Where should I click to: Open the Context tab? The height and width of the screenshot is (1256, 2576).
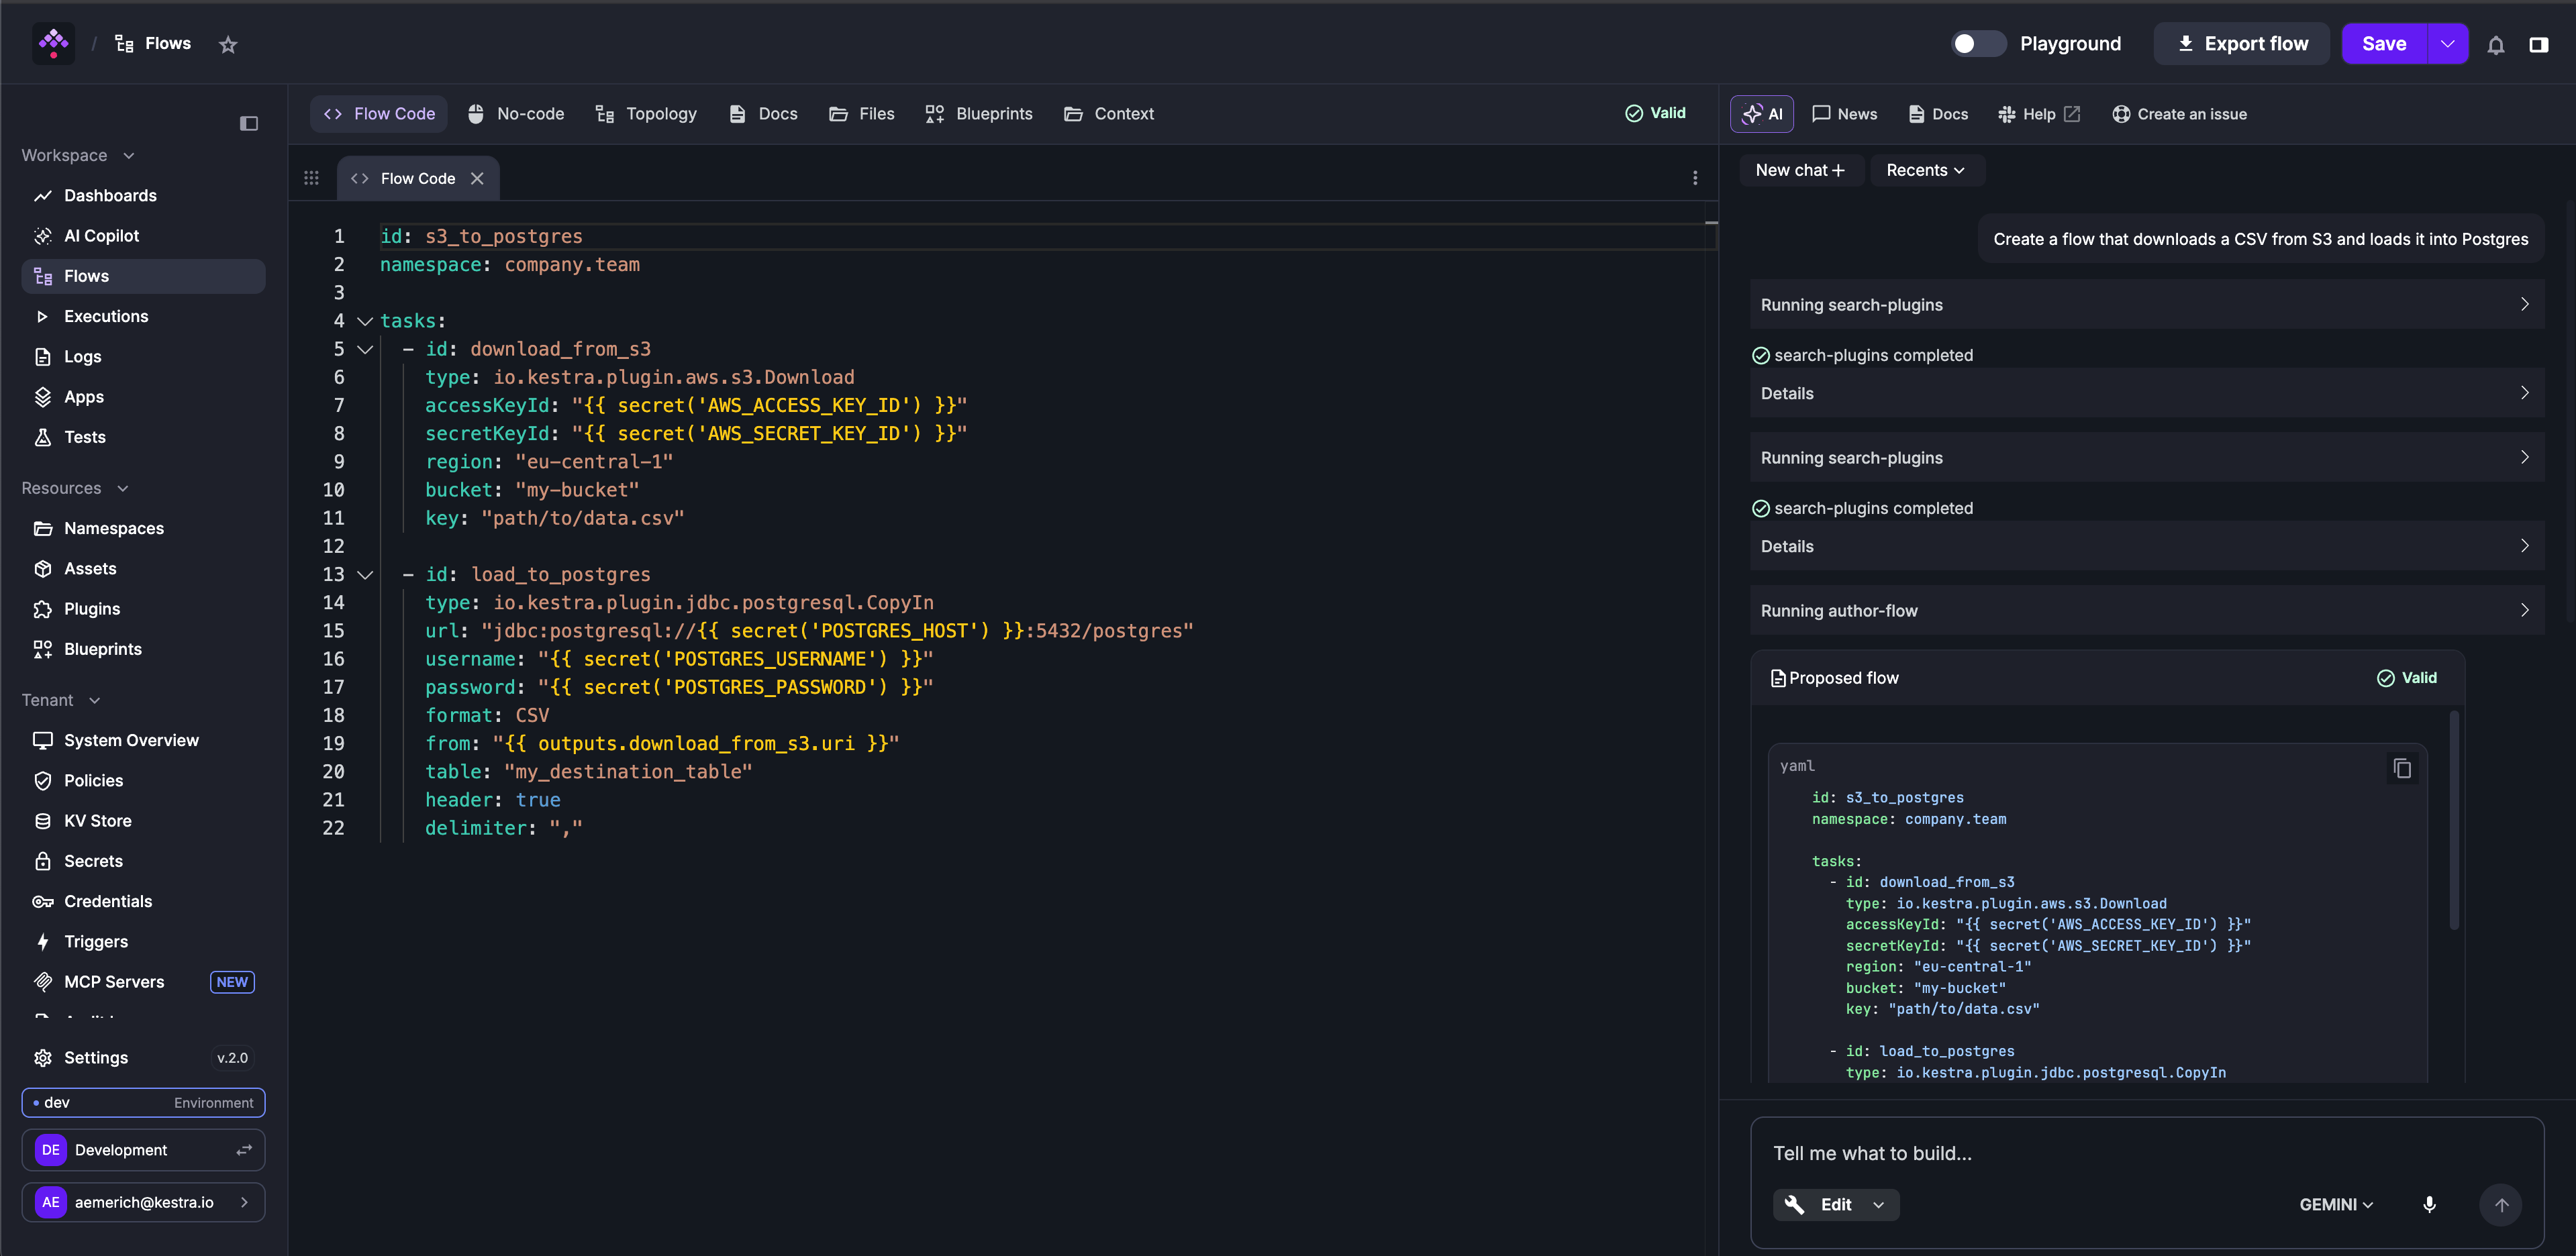tap(1109, 114)
